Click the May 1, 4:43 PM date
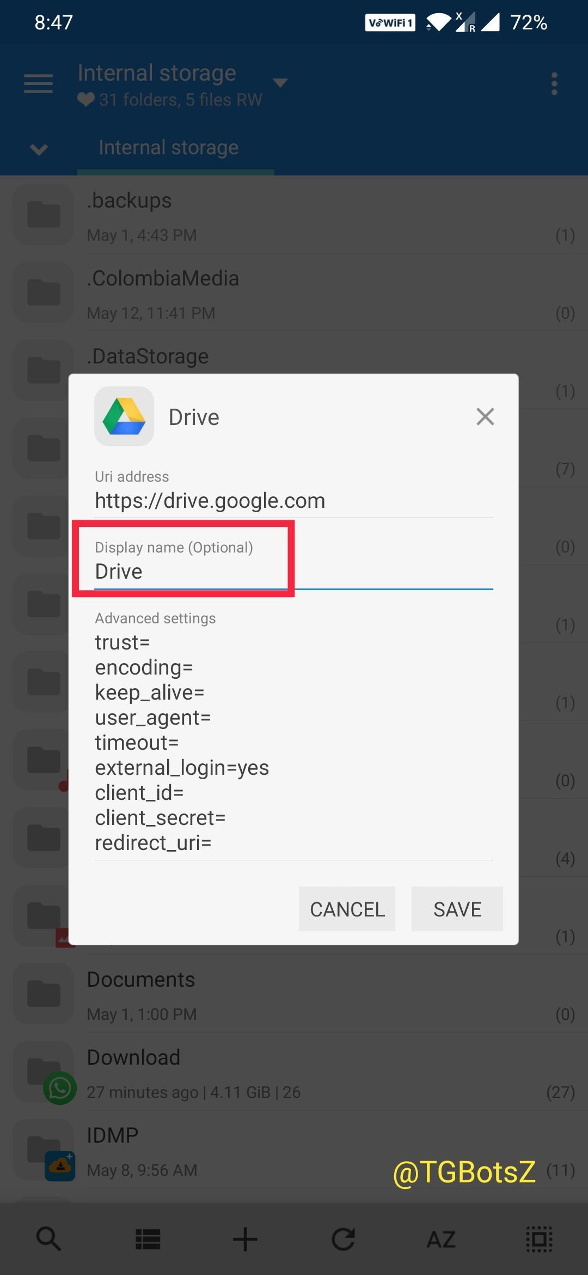 pos(142,235)
